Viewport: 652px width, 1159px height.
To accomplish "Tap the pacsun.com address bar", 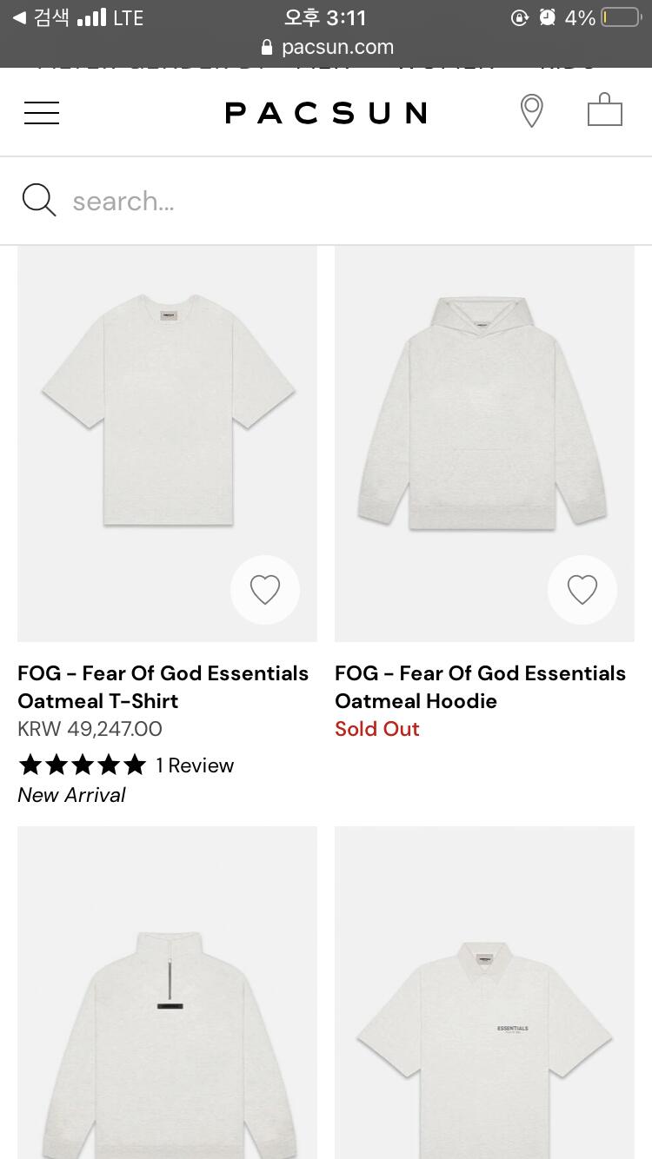I will click(x=326, y=47).
